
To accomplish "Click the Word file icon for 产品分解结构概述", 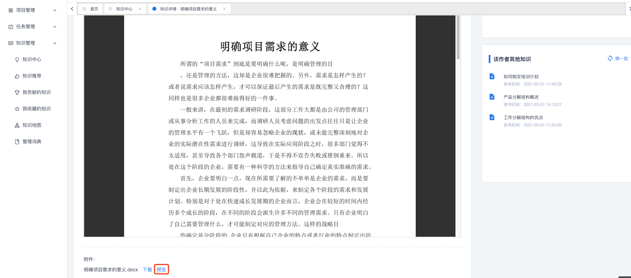I will pyautogui.click(x=492, y=97).
